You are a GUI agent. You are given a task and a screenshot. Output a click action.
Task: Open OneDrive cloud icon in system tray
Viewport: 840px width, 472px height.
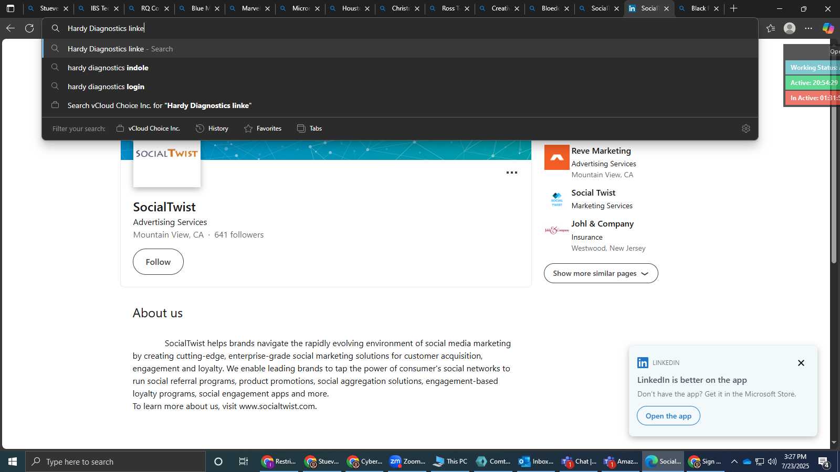point(747,462)
